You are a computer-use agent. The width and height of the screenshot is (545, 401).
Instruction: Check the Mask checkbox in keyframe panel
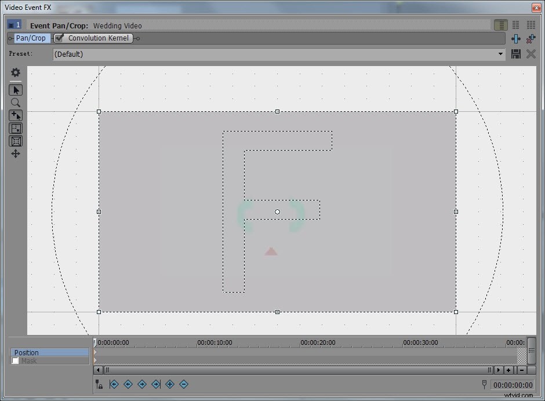click(15, 360)
